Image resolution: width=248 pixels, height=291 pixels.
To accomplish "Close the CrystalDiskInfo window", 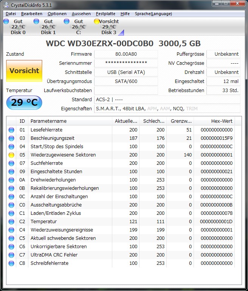I will (x=237, y=3).
